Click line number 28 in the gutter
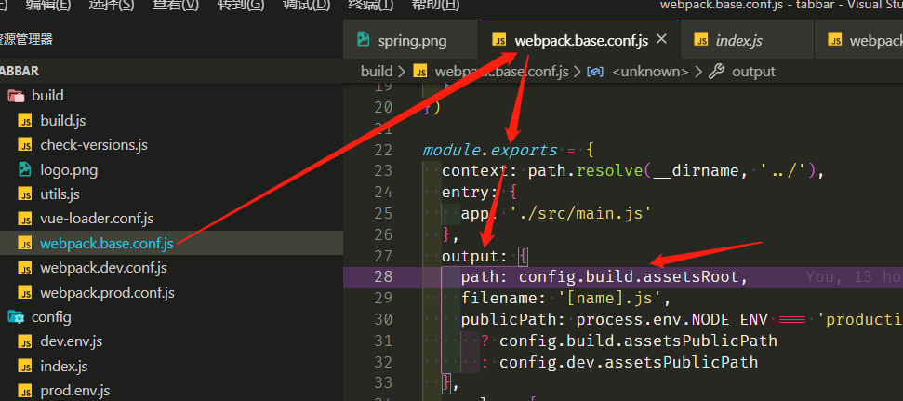The width and height of the screenshot is (903, 401). click(383, 276)
